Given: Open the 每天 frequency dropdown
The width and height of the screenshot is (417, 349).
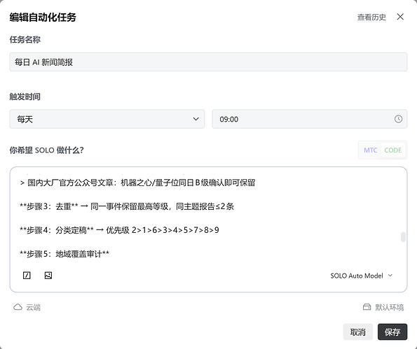Looking at the screenshot, I should pyautogui.click(x=107, y=119).
